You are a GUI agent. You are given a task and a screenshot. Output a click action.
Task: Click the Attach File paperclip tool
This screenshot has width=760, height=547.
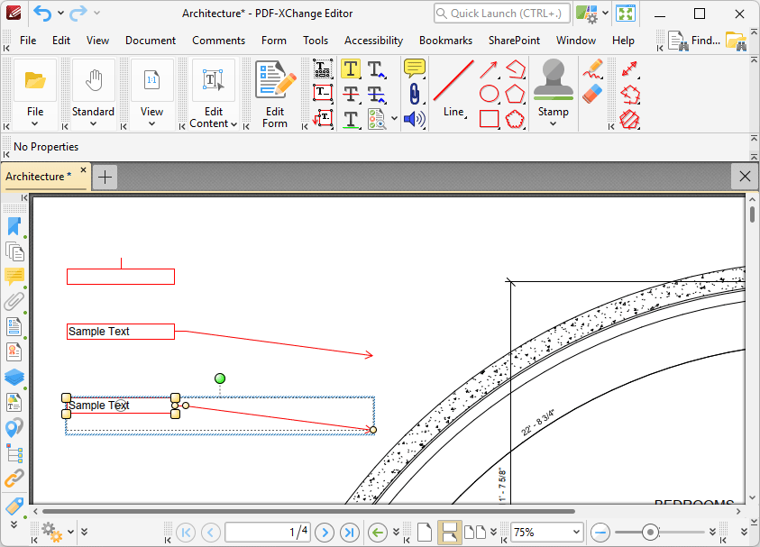[x=414, y=94]
